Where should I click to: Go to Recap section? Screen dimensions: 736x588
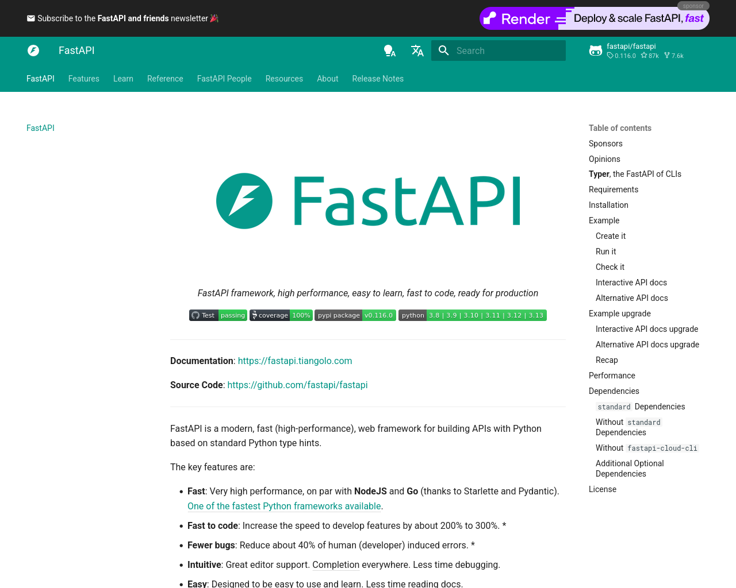pos(607,360)
